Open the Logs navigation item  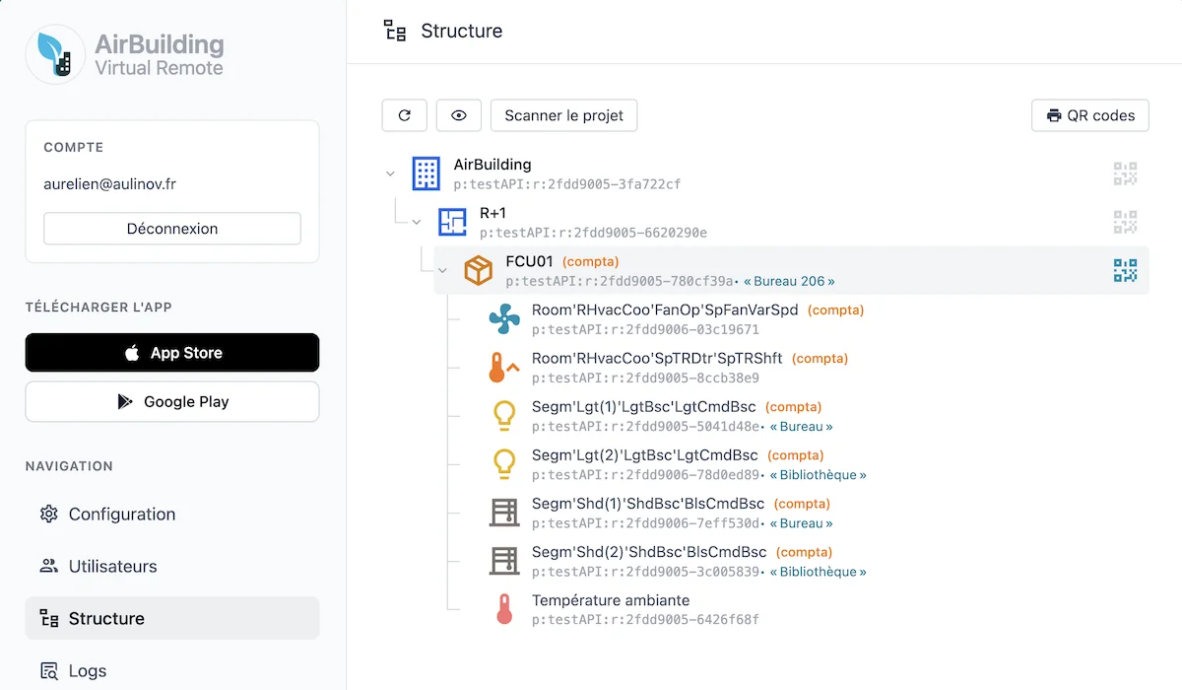pos(87,670)
